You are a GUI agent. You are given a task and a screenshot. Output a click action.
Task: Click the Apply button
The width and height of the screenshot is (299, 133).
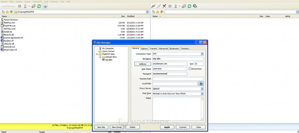tap(167, 127)
